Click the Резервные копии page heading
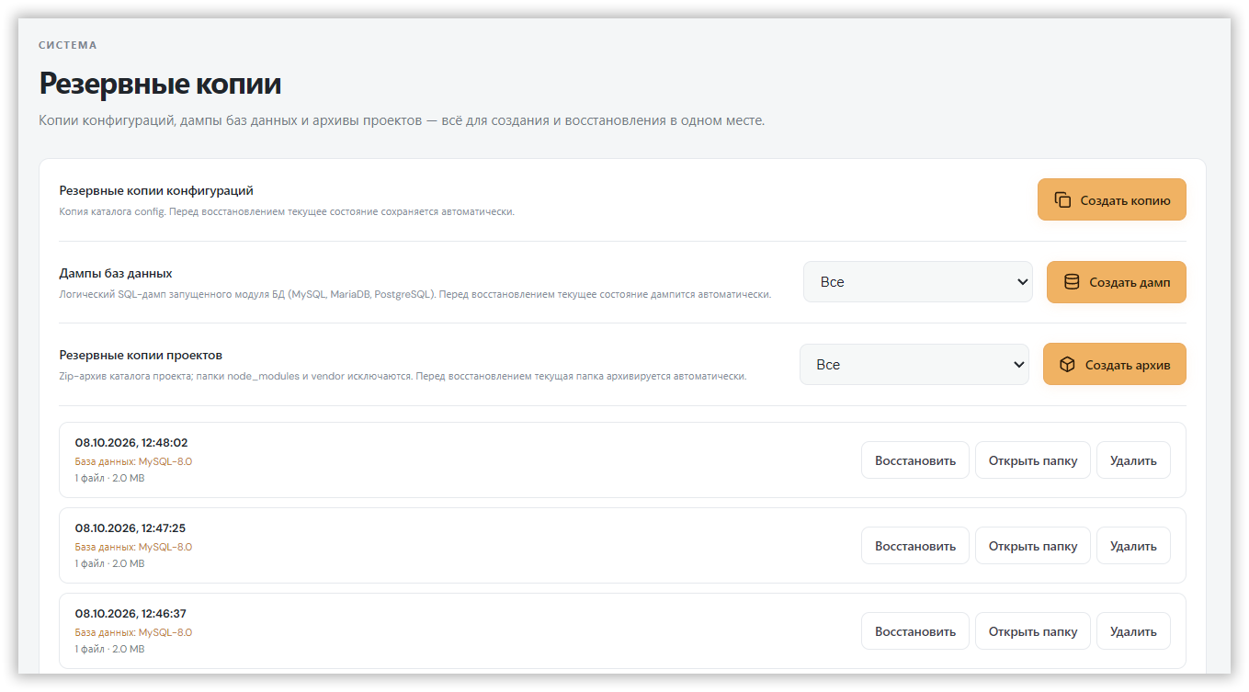Viewport: 1249px width, 692px height. [x=160, y=85]
